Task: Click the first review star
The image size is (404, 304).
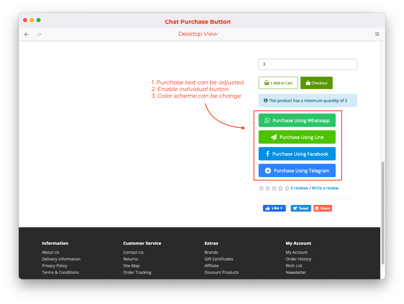Action: [261, 188]
